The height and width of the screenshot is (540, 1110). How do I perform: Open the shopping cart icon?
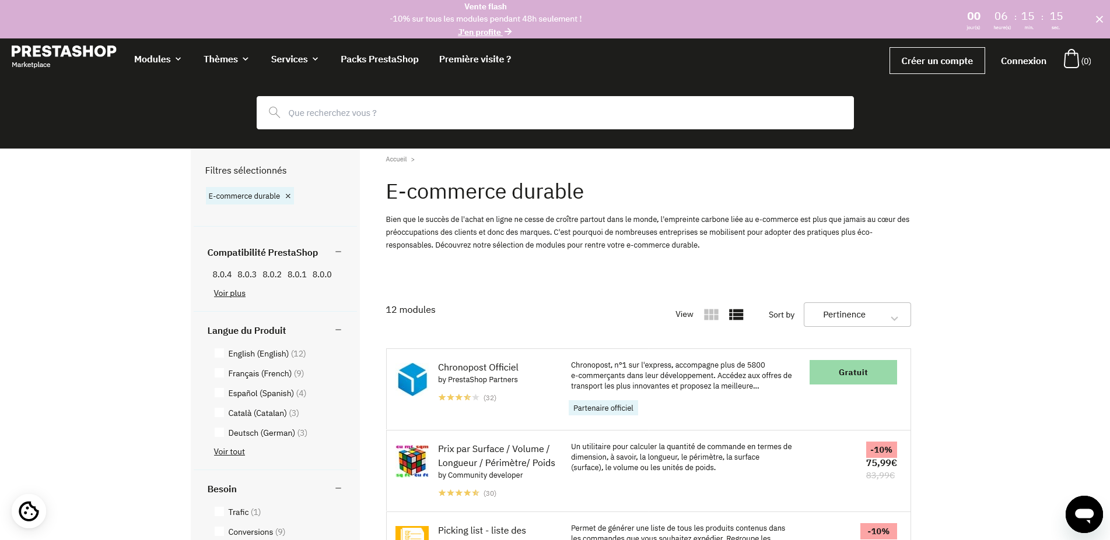tap(1072, 59)
